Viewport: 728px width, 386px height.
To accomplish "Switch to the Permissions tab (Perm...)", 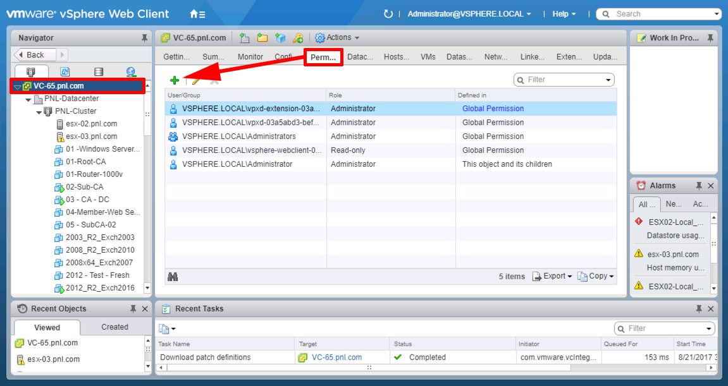I will point(323,57).
